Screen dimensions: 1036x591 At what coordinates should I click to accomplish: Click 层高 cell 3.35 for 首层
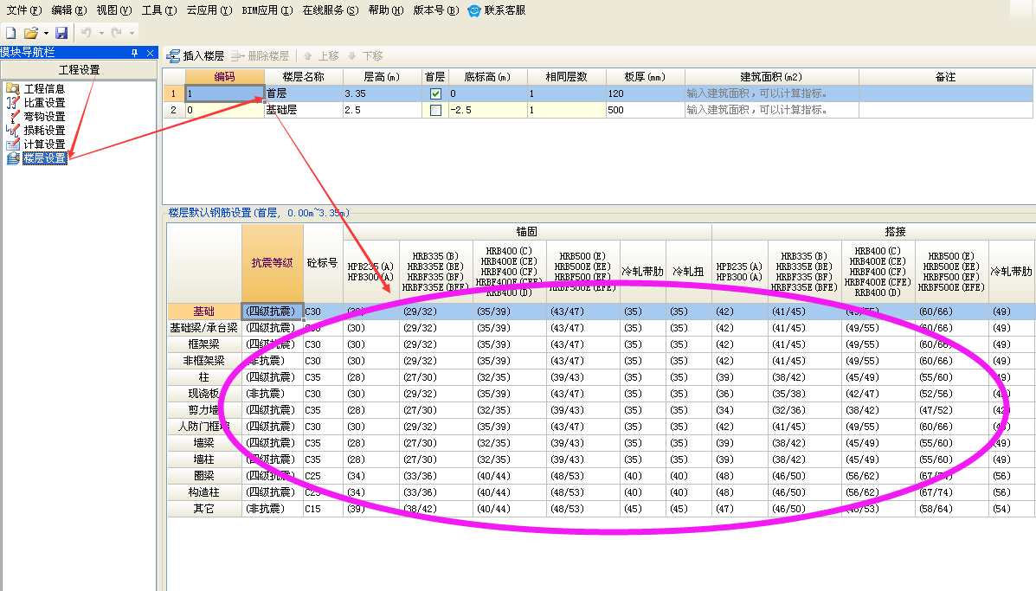point(382,93)
